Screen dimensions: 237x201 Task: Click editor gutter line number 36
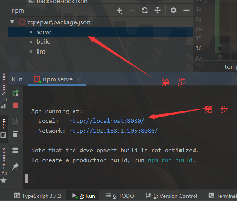tap(199, 48)
